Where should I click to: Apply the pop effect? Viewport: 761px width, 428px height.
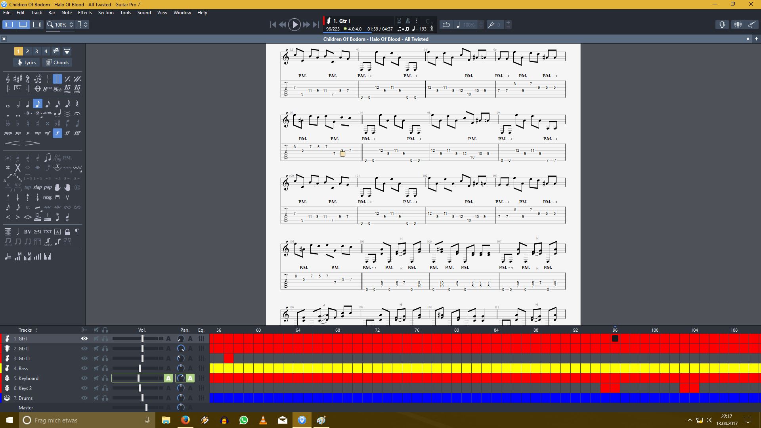point(48,187)
